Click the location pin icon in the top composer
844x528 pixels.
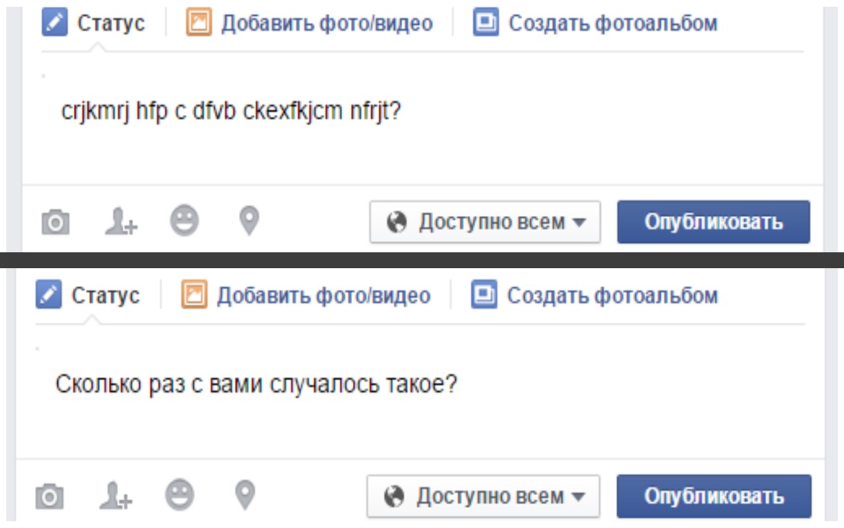point(249,221)
